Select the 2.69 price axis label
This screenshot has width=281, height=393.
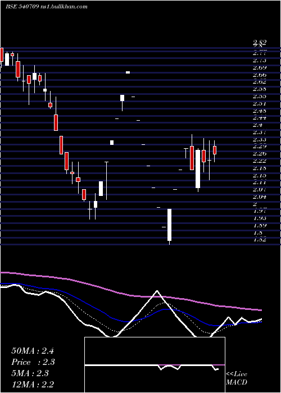coord(260,68)
